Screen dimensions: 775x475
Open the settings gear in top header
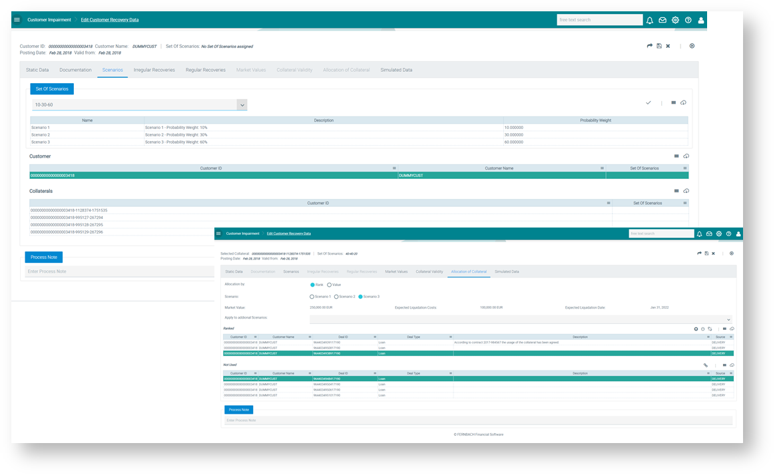tap(675, 20)
